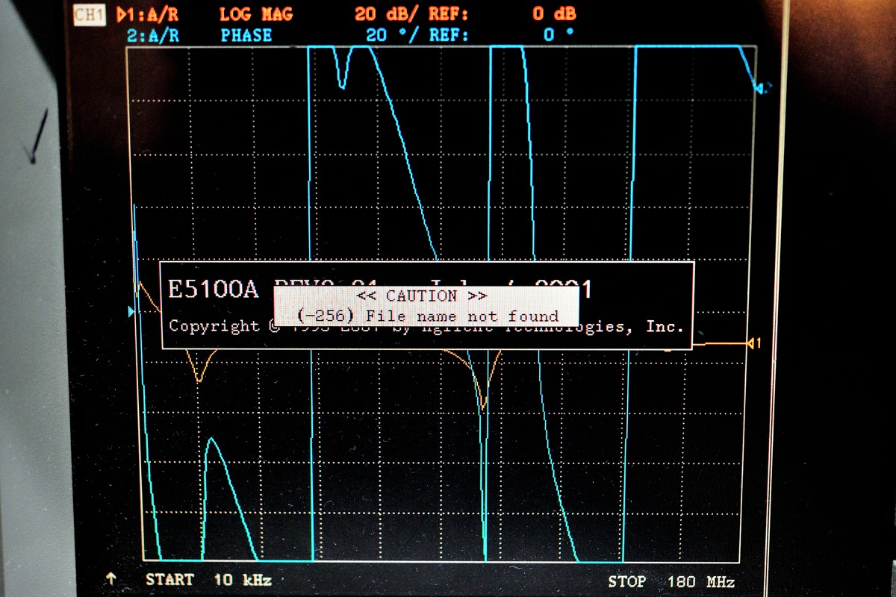896x597 pixels.
Task: Click the cyan trace 2 marker at right edge
Action: [761, 88]
